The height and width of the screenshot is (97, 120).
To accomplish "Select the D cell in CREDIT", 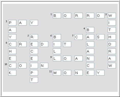I will 44,44.
